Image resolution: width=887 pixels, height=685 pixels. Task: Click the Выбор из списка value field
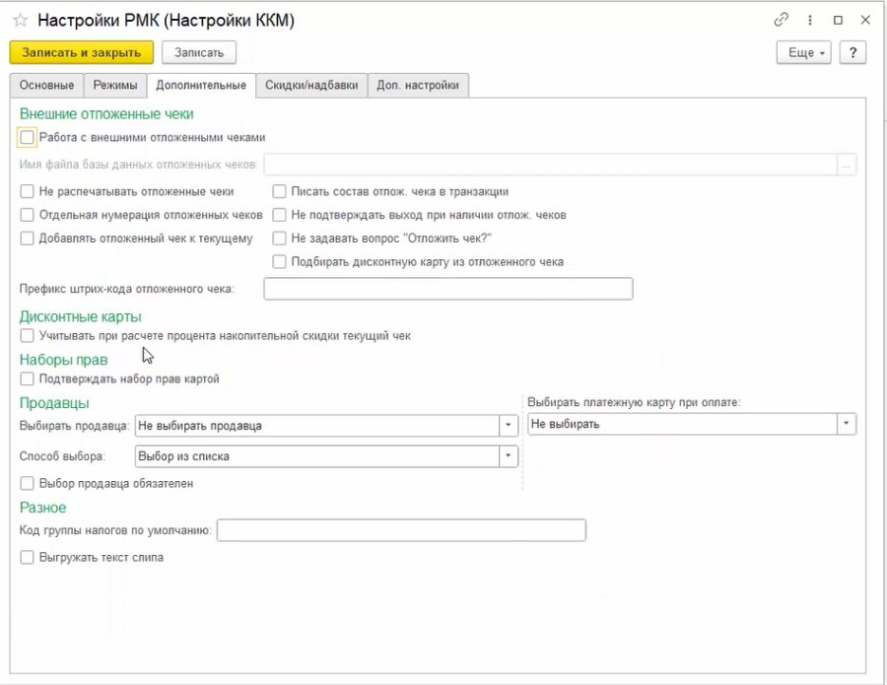(316, 456)
